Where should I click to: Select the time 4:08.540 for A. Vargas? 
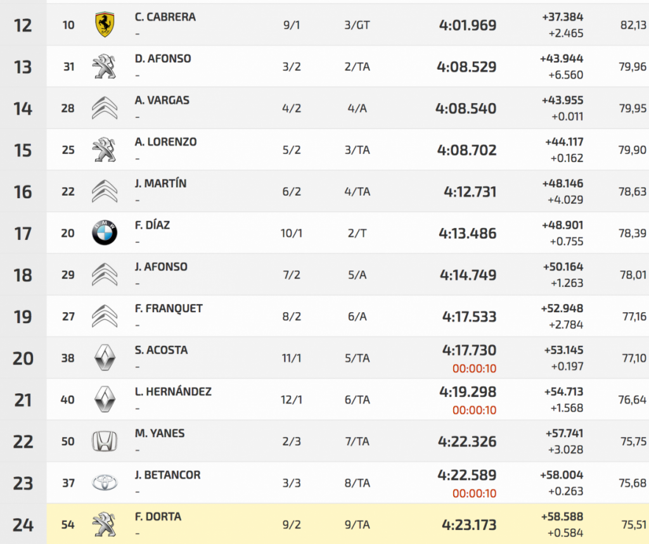point(466,109)
